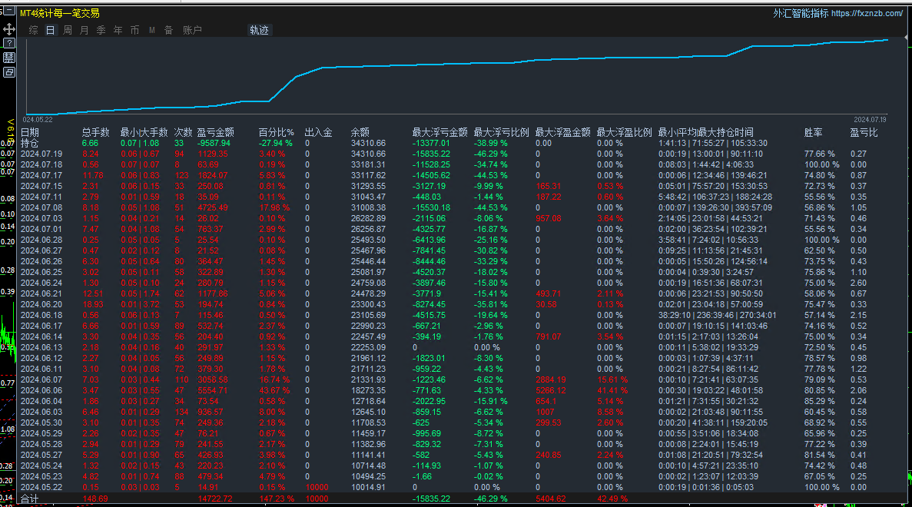The width and height of the screenshot is (912, 507).
Task: Switch to the 周 weekly tab
Action: pos(68,30)
